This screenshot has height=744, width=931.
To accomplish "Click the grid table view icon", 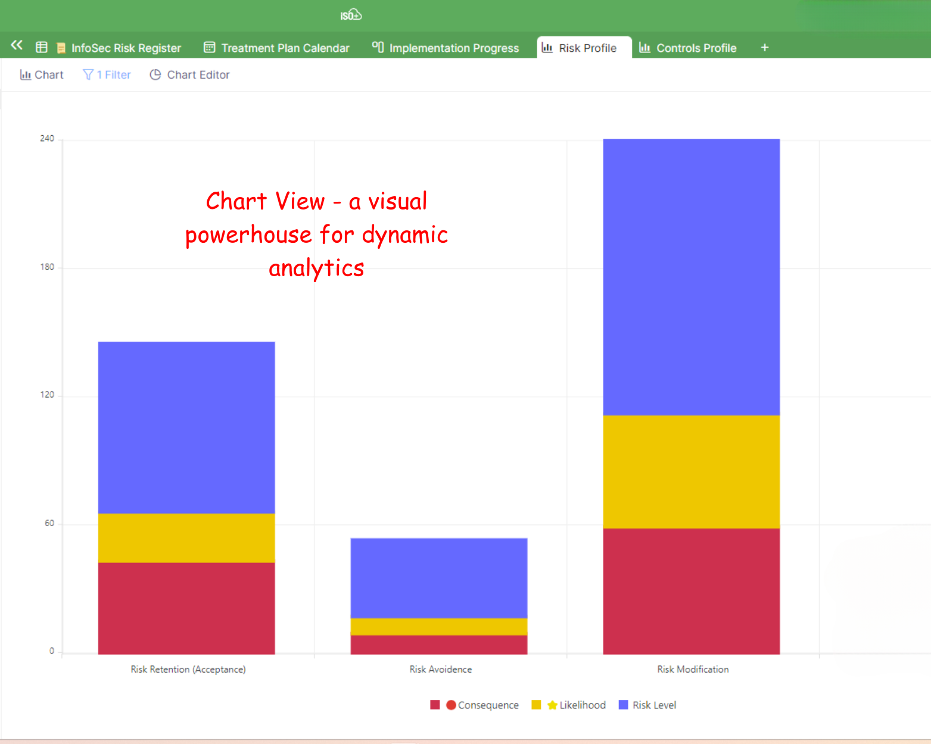I will [42, 48].
